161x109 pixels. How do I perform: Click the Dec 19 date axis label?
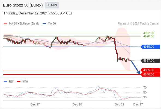click(x=120, y=104)
